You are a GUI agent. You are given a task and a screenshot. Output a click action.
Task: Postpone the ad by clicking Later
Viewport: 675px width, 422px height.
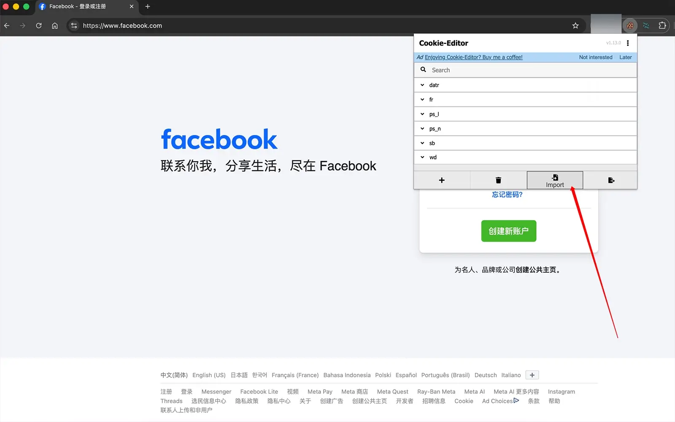625,57
